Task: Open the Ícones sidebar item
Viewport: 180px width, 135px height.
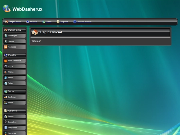Action: click(x=15, y=116)
